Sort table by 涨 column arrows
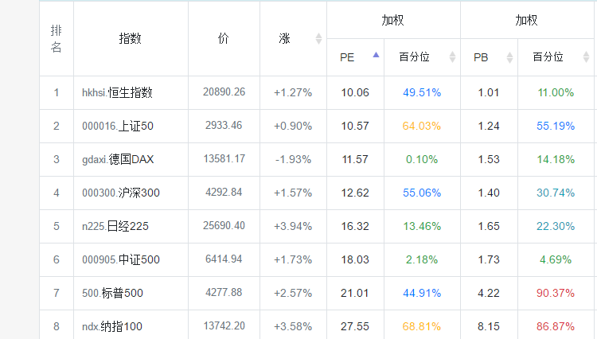 pyautogui.click(x=318, y=38)
